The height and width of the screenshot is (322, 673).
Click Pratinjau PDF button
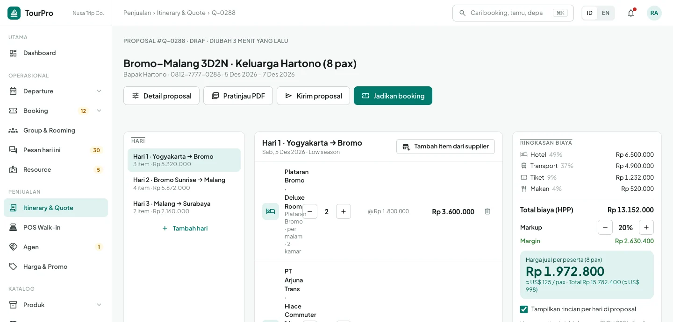point(238,96)
